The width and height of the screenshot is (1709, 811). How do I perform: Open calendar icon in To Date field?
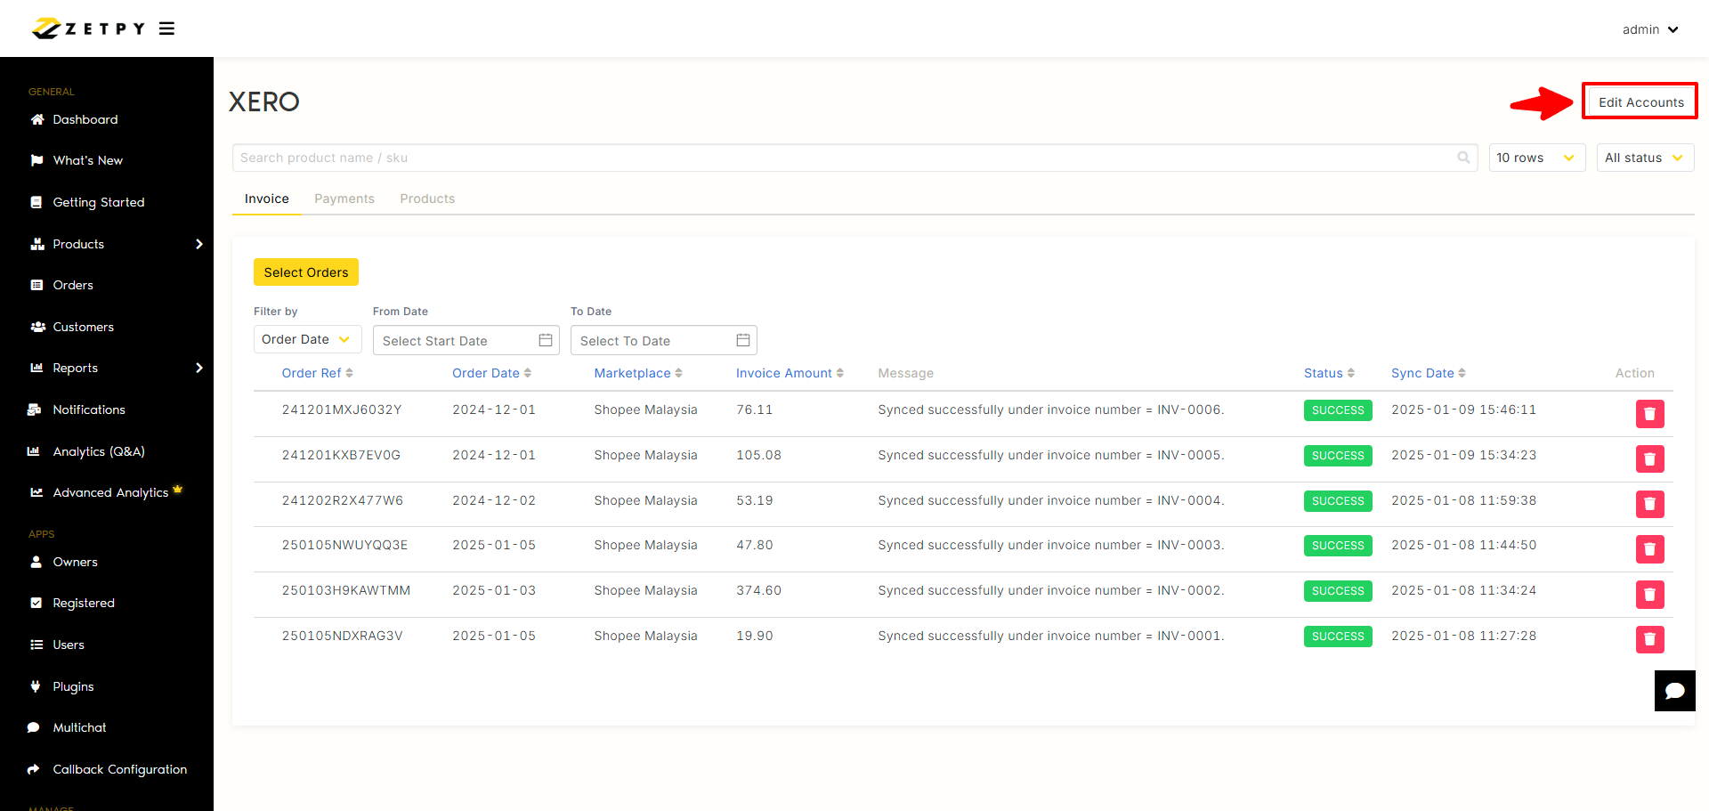coord(743,340)
